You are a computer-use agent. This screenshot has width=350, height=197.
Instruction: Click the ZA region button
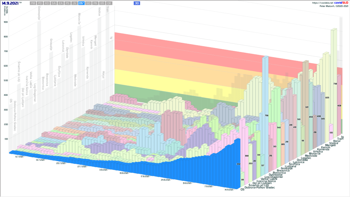point(60,3)
